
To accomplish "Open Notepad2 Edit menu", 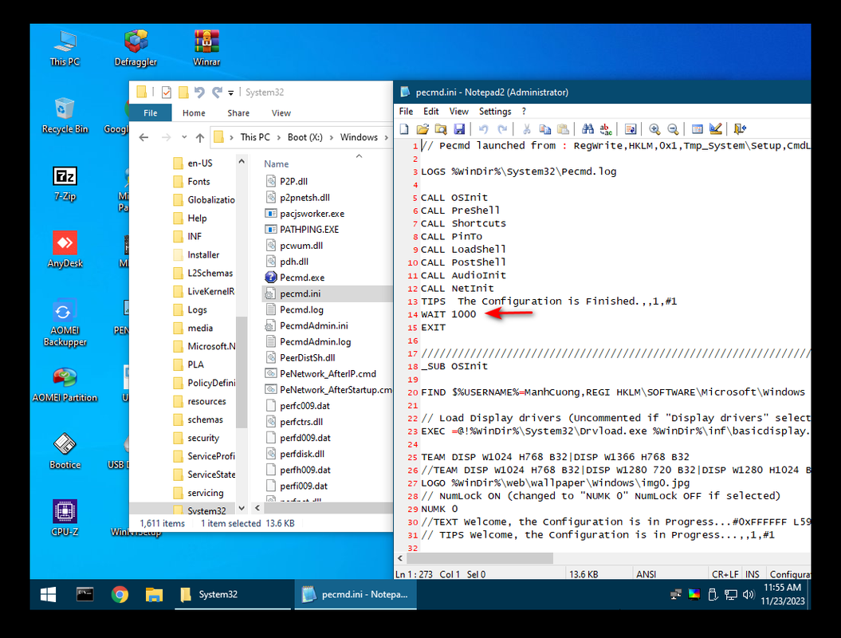I will click(430, 111).
